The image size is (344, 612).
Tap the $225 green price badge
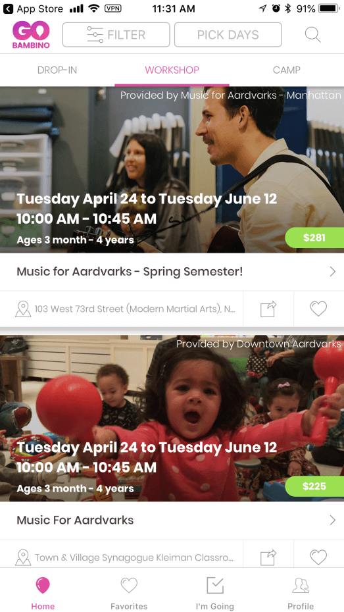[x=314, y=486]
